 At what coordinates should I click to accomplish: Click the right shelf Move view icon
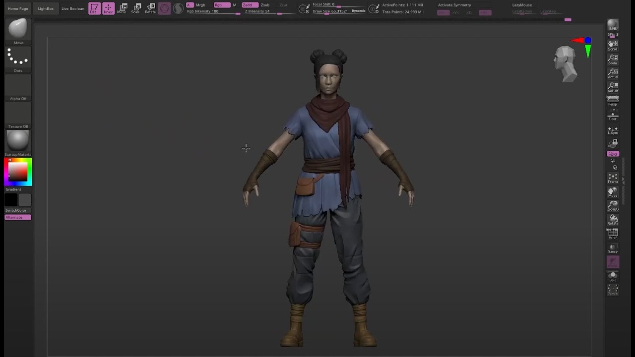coord(613,192)
